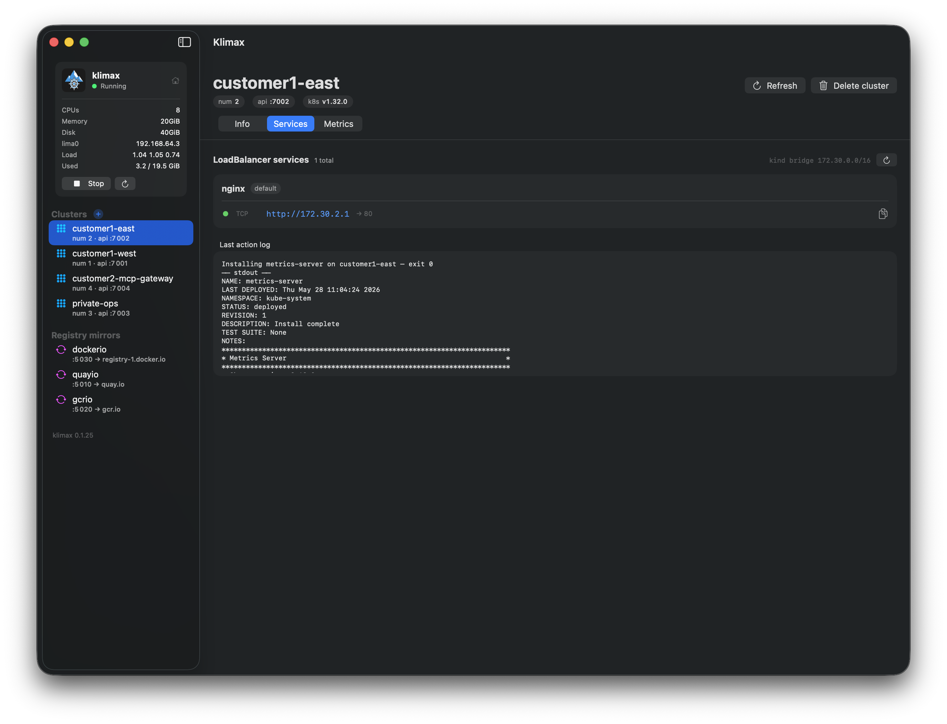Click the Disk 40GiB value
This screenshot has width=947, height=724.
170,132
